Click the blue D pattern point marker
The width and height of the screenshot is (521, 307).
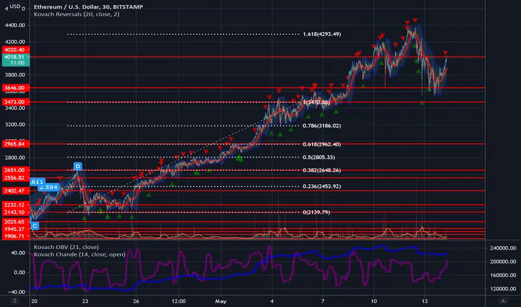pos(77,166)
